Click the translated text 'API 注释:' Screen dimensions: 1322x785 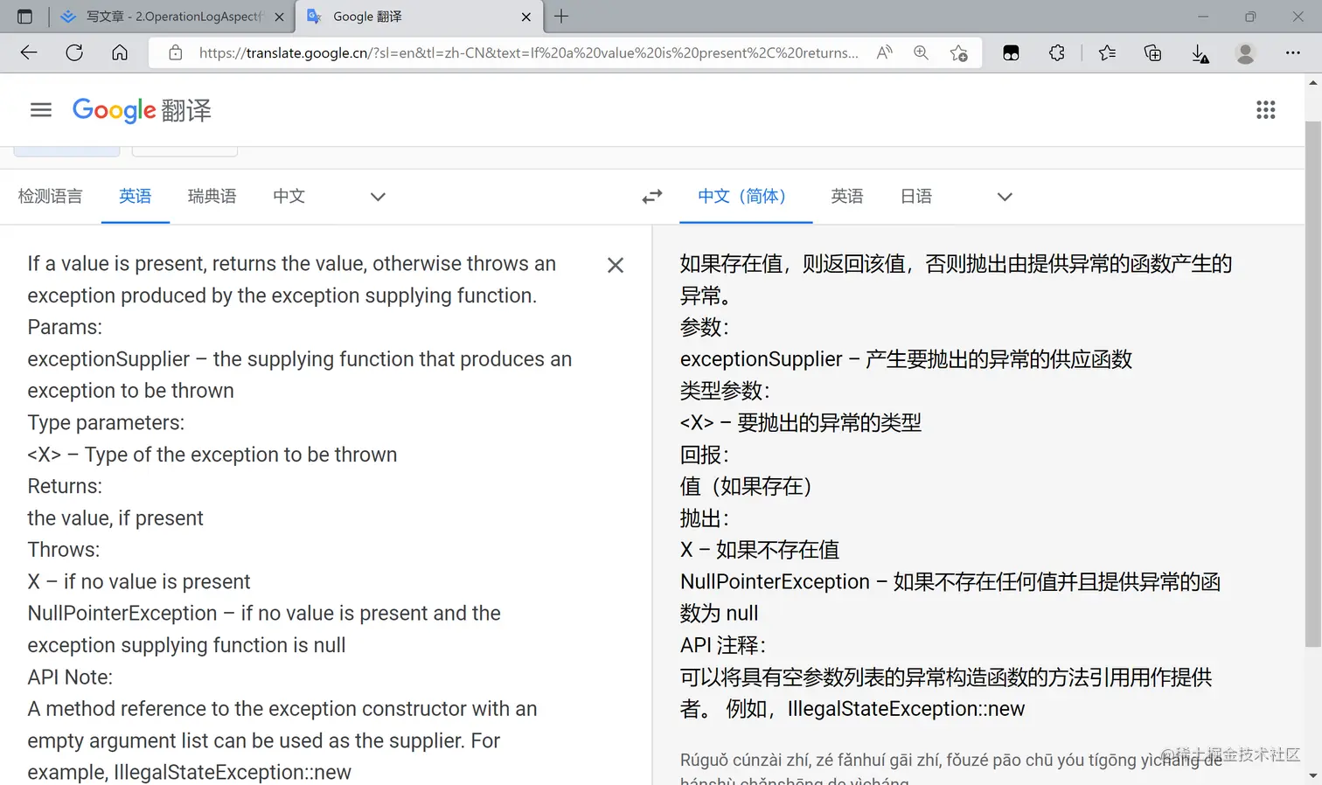click(x=723, y=645)
